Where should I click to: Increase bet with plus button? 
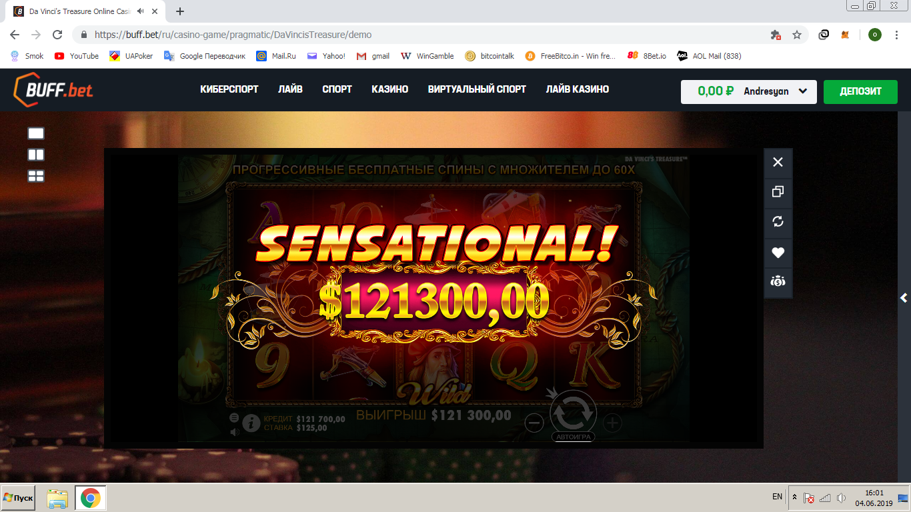click(x=612, y=422)
